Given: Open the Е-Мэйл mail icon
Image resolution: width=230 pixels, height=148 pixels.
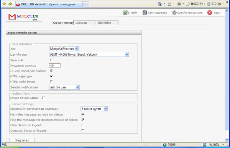Looking at the screenshot, I should pyautogui.click(x=125, y=13).
